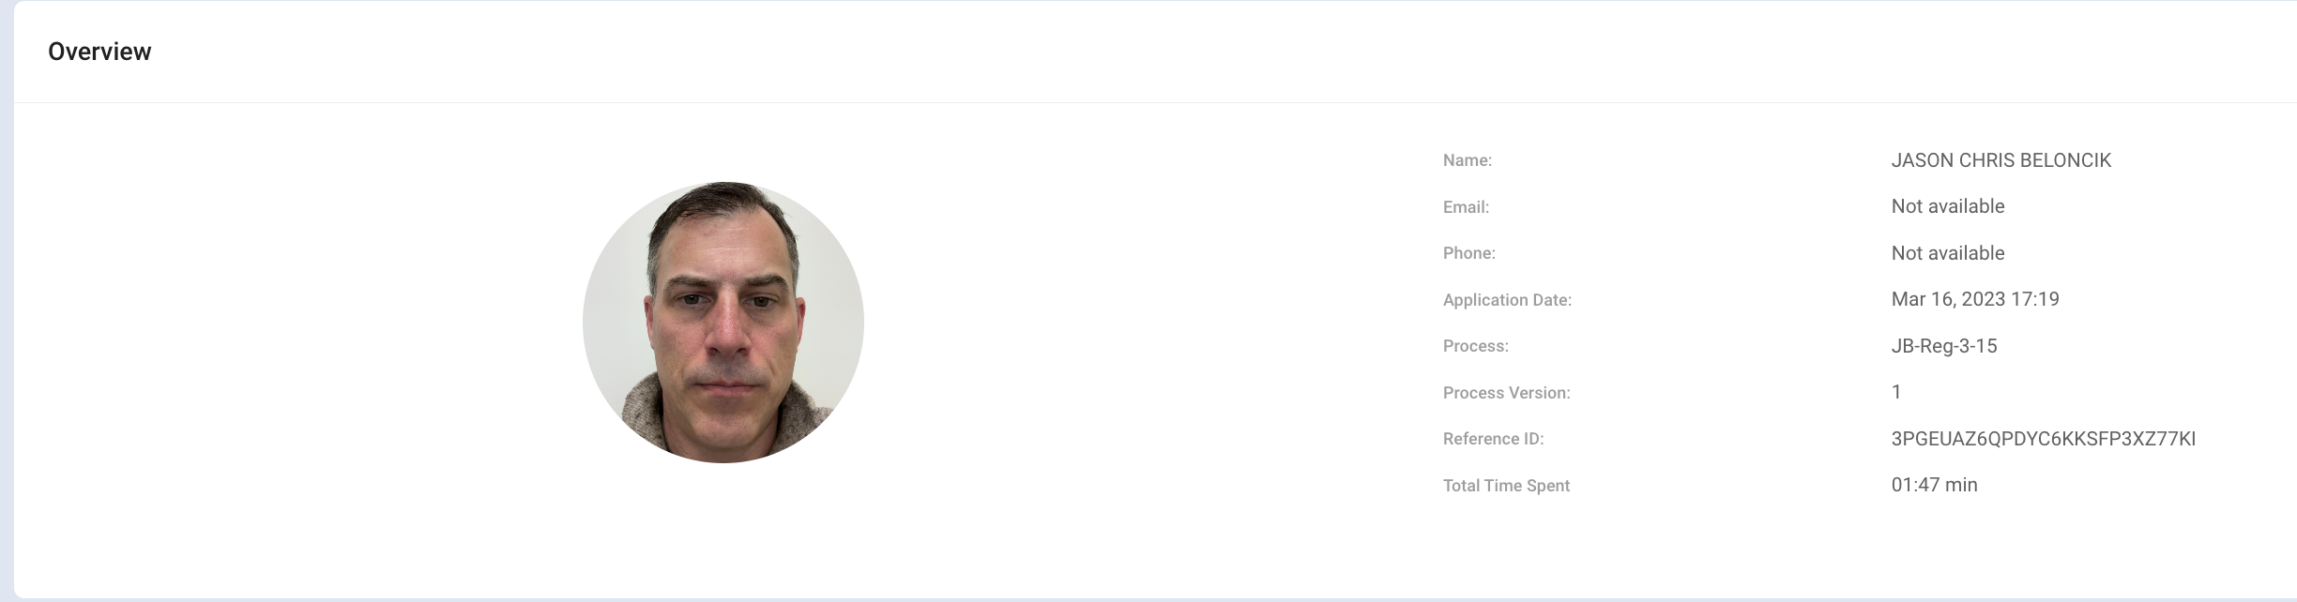Viewport: 2297px width, 602px height.
Task: Select the Process Version value 1
Action: (x=1896, y=392)
